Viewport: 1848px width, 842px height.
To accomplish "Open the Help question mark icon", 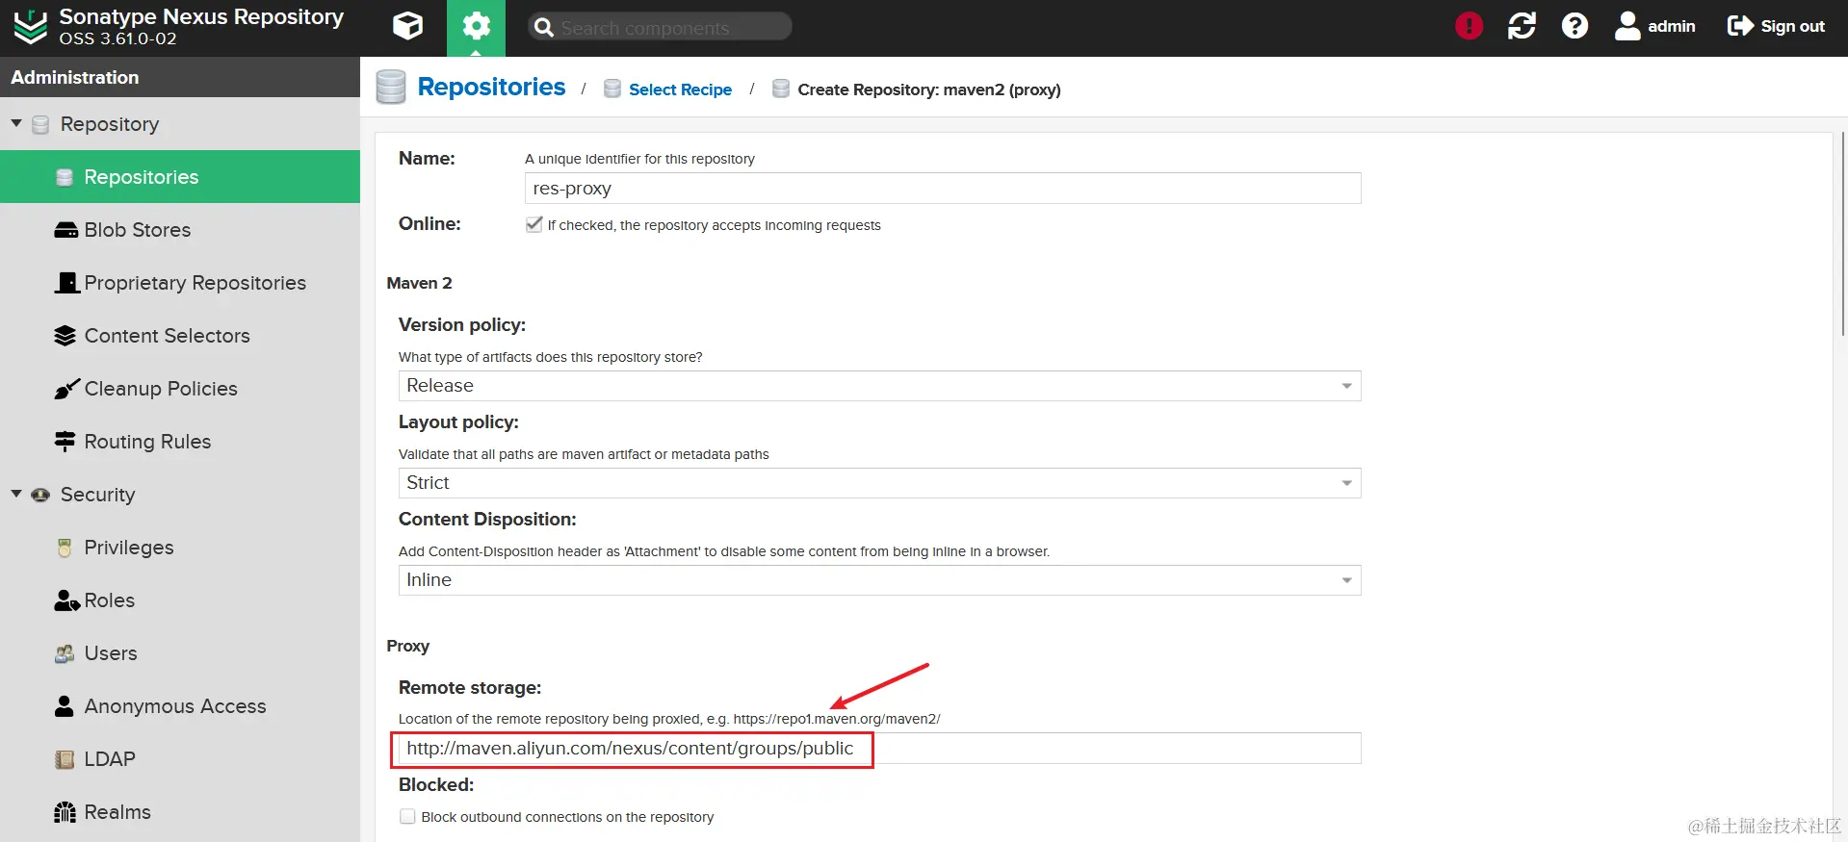I will tap(1575, 26).
